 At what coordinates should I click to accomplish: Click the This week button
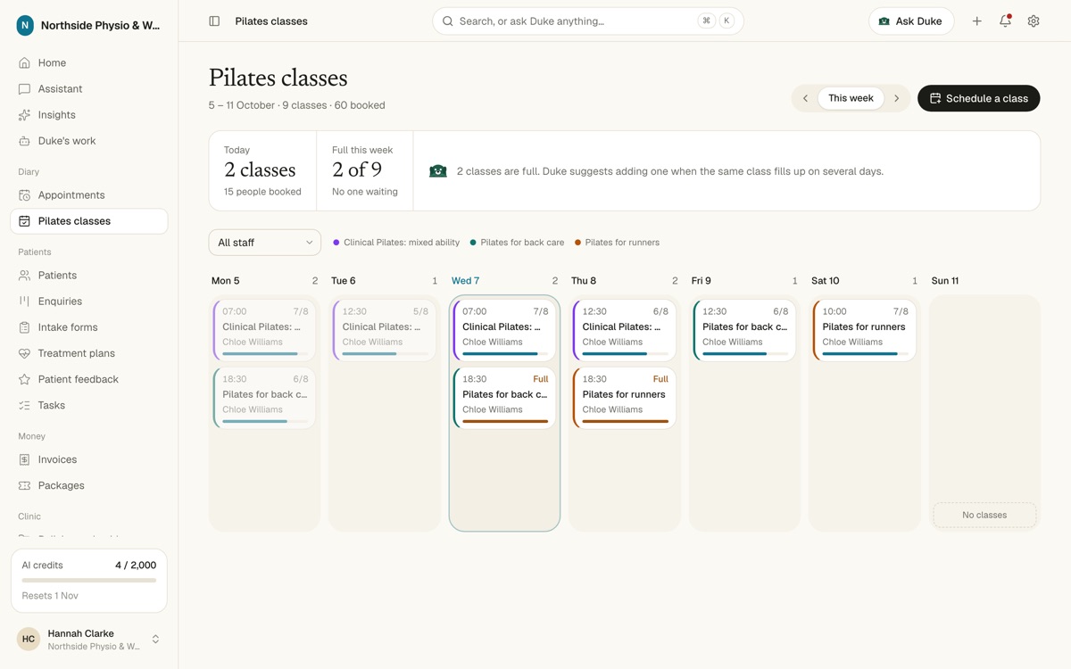851,98
